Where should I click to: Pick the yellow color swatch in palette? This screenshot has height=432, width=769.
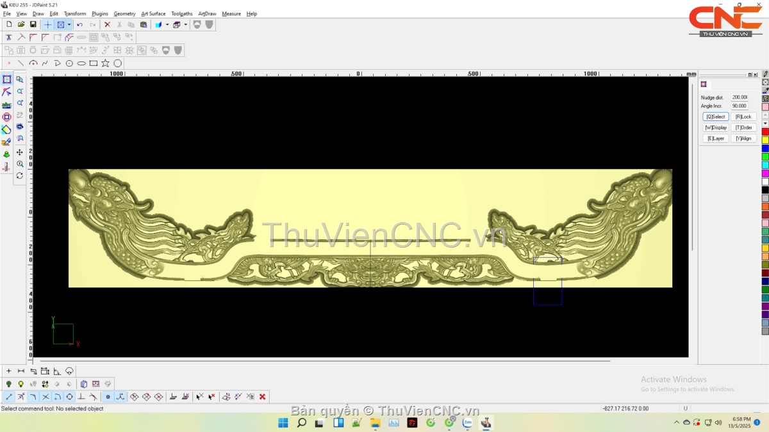(x=765, y=140)
